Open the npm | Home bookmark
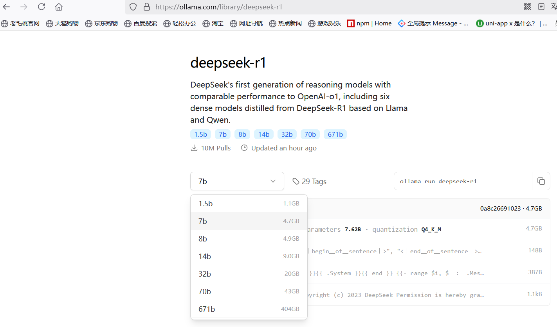 (369, 23)
